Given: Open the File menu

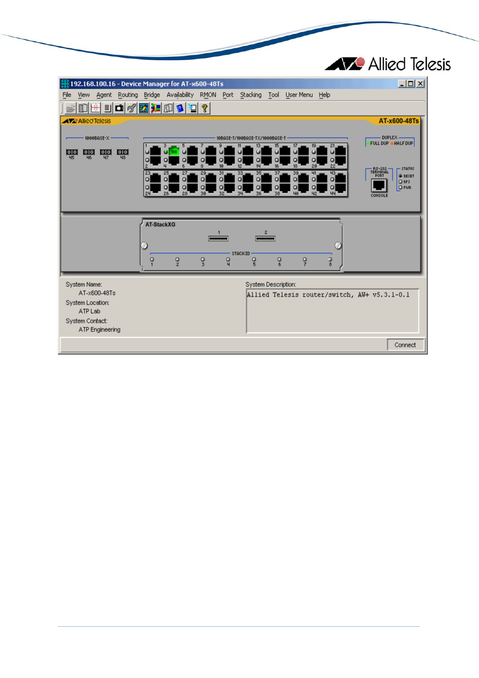Looking at the screenshot, I should coord(67,95).
